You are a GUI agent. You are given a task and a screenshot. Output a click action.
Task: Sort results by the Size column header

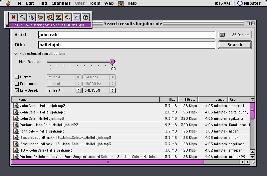[169, 99]
